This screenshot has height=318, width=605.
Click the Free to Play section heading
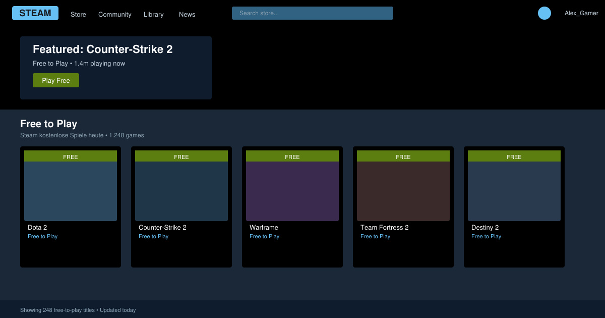pos(48,124)
